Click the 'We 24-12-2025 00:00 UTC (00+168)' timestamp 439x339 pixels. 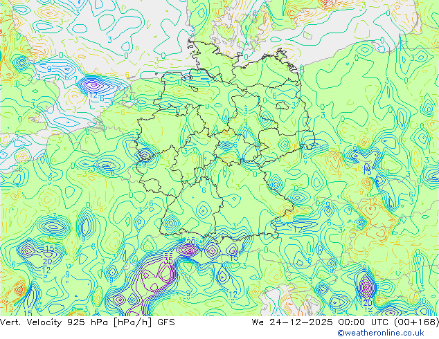tap(346, 322)
